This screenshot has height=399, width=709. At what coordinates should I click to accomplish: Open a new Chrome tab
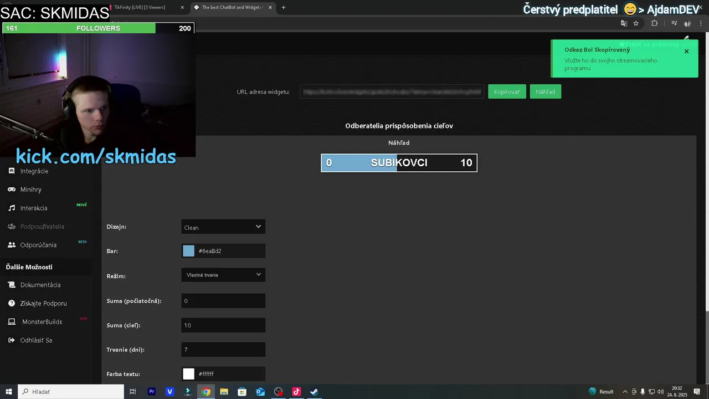[x=284, y=7]
